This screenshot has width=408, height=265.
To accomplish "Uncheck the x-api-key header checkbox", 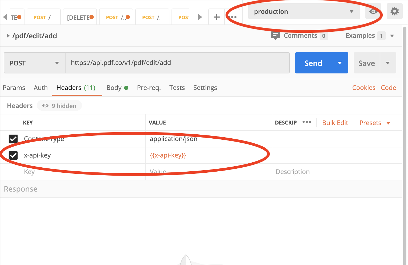I will pyautogui.click(x=13, y=155).
